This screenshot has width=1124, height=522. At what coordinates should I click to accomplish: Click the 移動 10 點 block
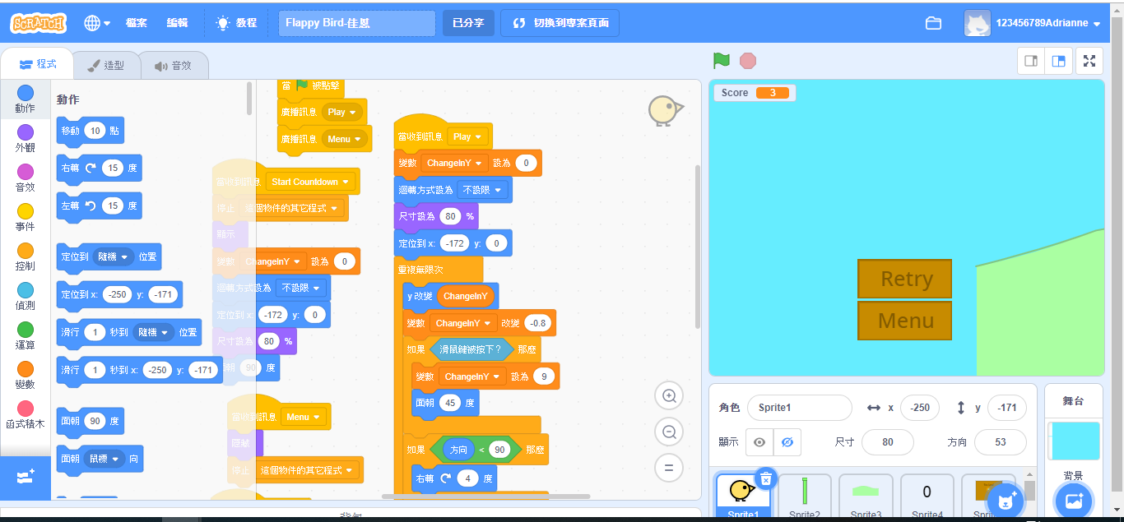tap(91, 131)
